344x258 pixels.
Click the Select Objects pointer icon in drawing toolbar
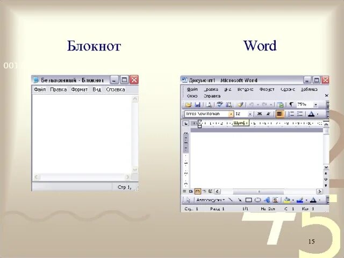tap(188, 200)
